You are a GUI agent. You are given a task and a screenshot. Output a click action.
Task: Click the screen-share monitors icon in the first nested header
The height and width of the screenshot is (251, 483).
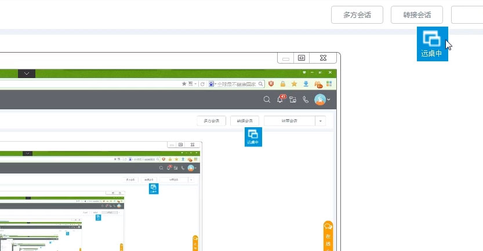pyautogui.click(x=293, y=99)
